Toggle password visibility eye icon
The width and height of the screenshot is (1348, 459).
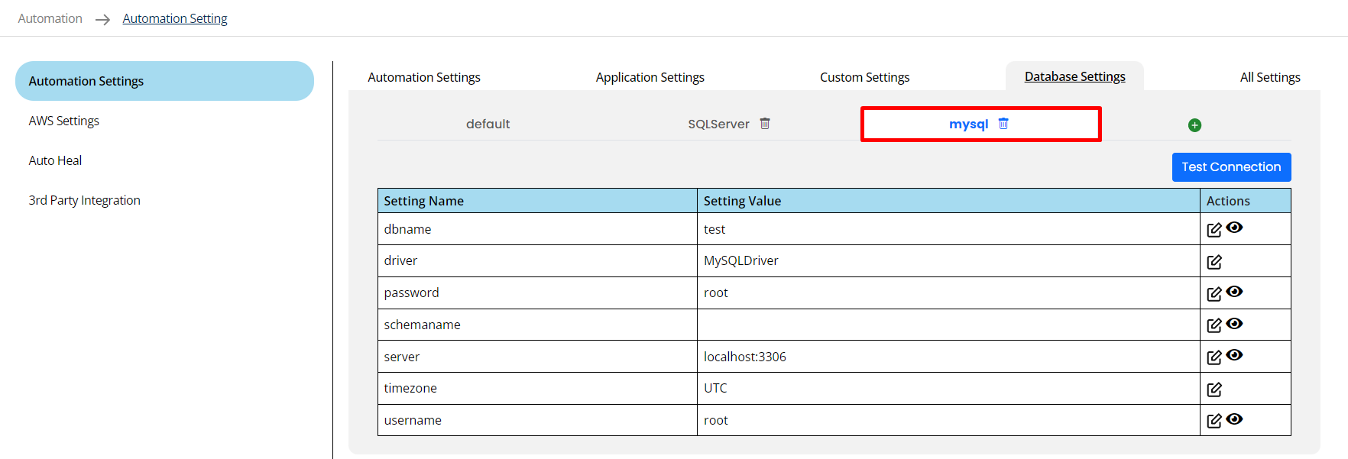coord(1234,292)
